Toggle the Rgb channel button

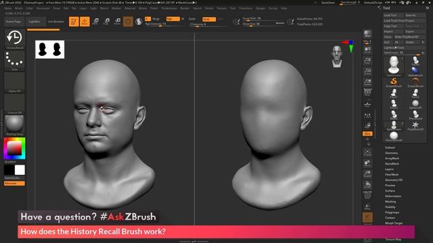[x=173, y=19]
